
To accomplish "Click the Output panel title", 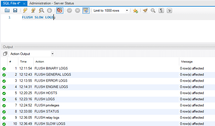I will 8,47.
